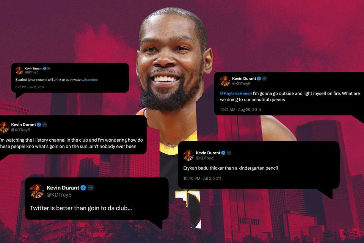Click the verified badge on the Erykah badu tweet
The width and height of the screenshot is (364, 243).
tap(223, 153)
